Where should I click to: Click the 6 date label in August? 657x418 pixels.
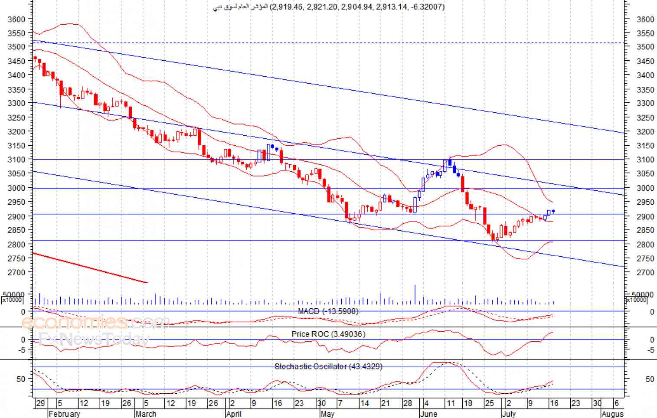coord(616,403)
